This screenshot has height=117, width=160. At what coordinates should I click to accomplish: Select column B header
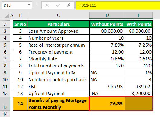click(20, 15)
